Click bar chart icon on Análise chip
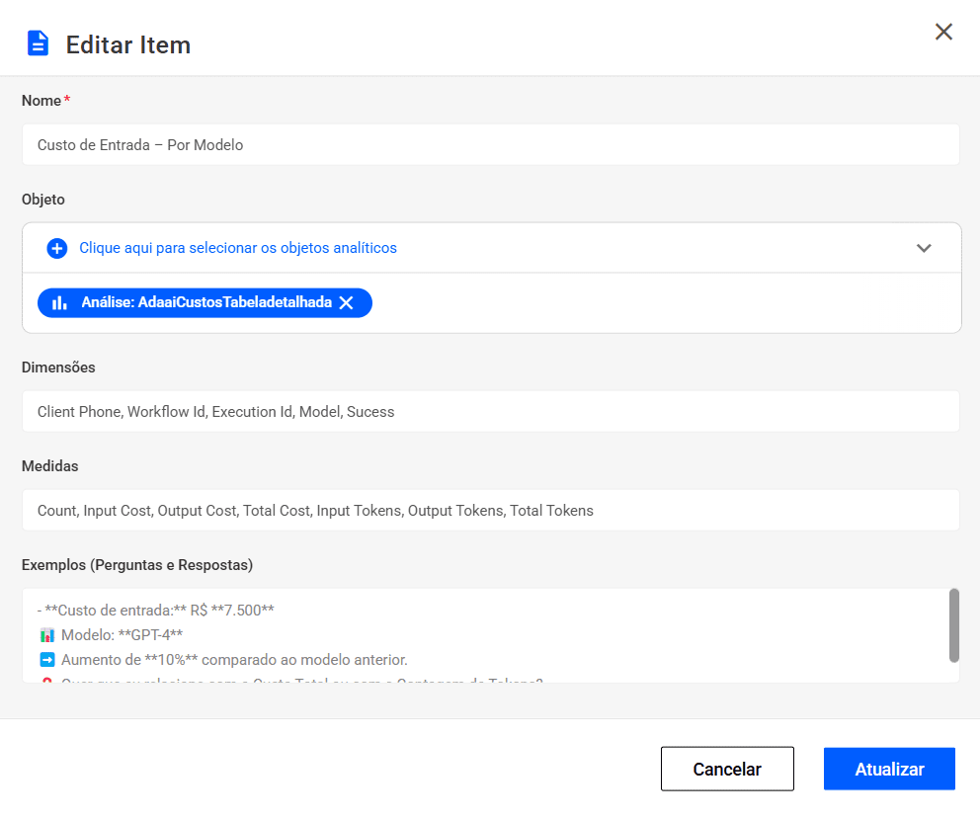 [60, 303]
